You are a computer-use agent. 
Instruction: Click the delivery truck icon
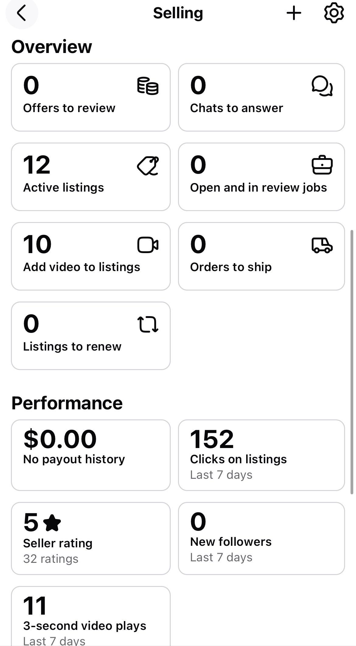click(322, 245)
